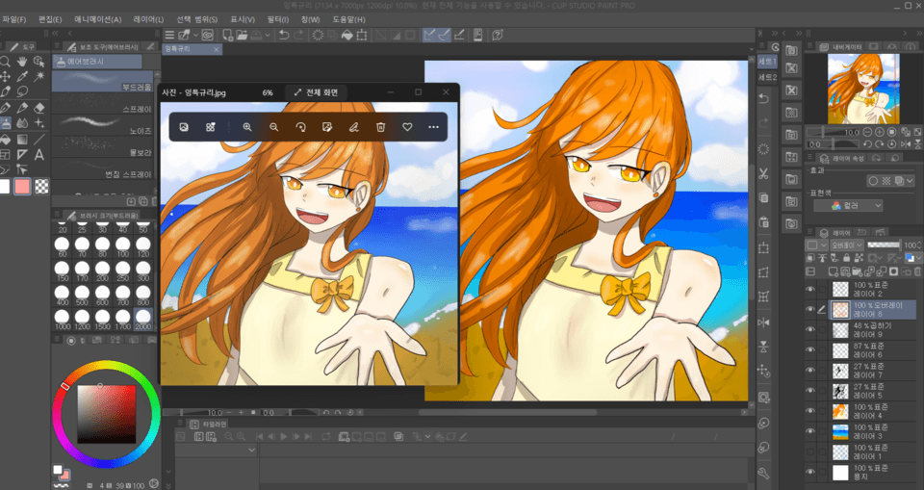Choose the Move Layer tool

coord(5,77)
